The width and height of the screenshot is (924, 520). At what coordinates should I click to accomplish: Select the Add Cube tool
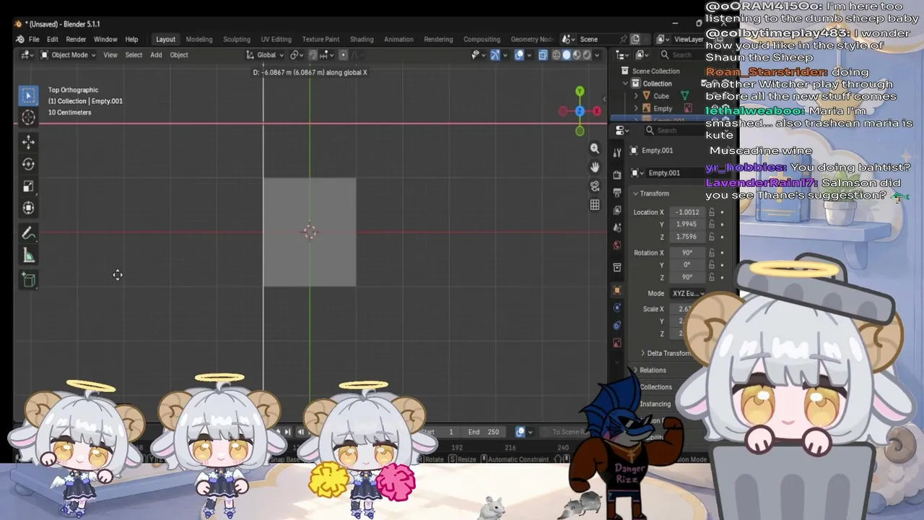point(28,280)
